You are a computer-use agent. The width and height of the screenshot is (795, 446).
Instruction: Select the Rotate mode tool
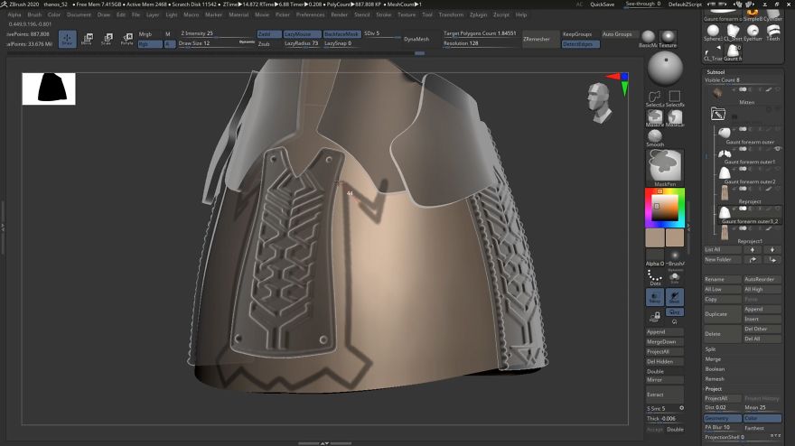126,39
